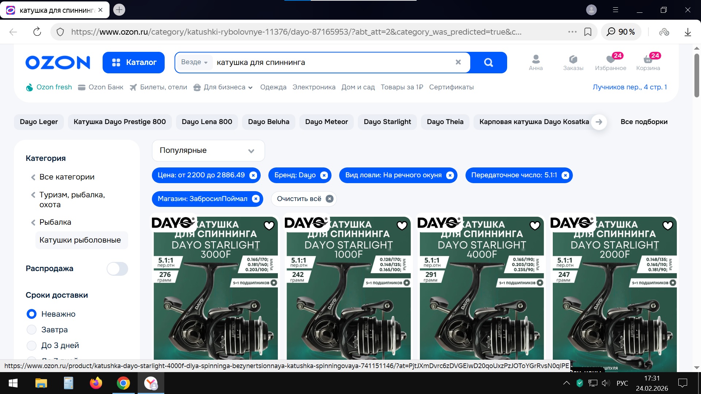
Task: Click the blue search magnifier button
Action: (x=489, y=62)
